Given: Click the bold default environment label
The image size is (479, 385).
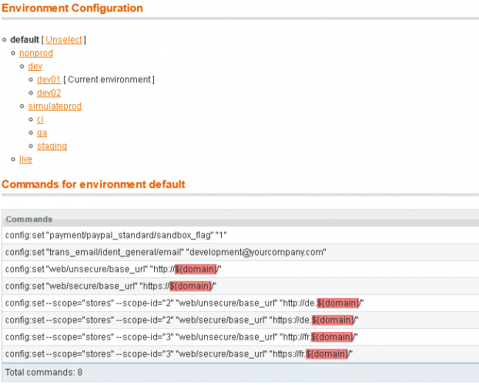Looking at the screenshot, I should pos(25,40).
